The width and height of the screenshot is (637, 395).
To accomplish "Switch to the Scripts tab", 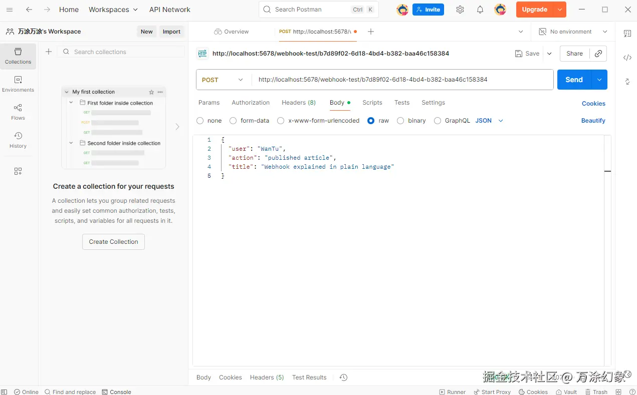I will pos(372,103).
